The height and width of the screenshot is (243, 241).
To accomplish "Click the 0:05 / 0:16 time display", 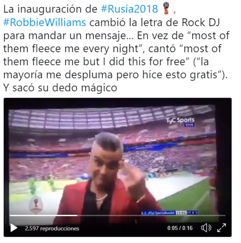I will pyautogui.click(x=180, y=228).
